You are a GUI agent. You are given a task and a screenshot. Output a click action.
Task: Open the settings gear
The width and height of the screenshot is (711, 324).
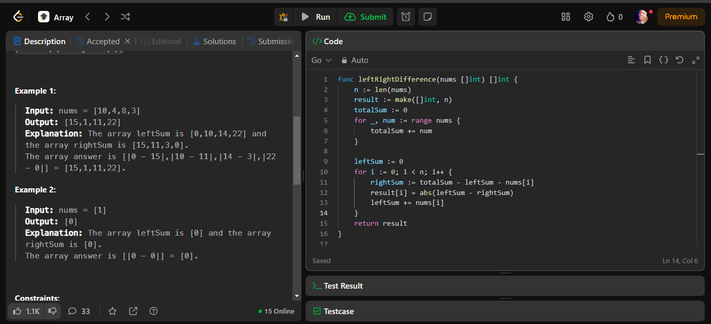pyautogui.click(x=589, y=17)
